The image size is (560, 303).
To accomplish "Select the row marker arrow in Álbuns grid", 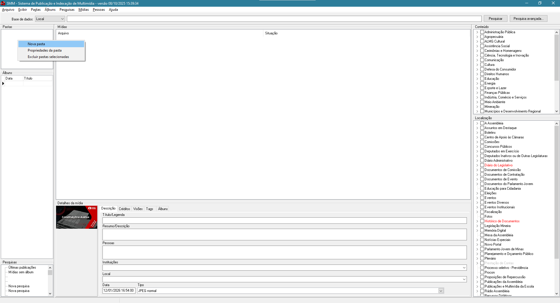I will pyautogui.click(x=3, y=84).
